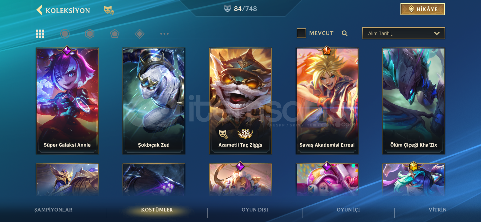This screenshot has width=481, height=222.
Task: Open the Vitrin tab
Action: click(x=438, y=210)
